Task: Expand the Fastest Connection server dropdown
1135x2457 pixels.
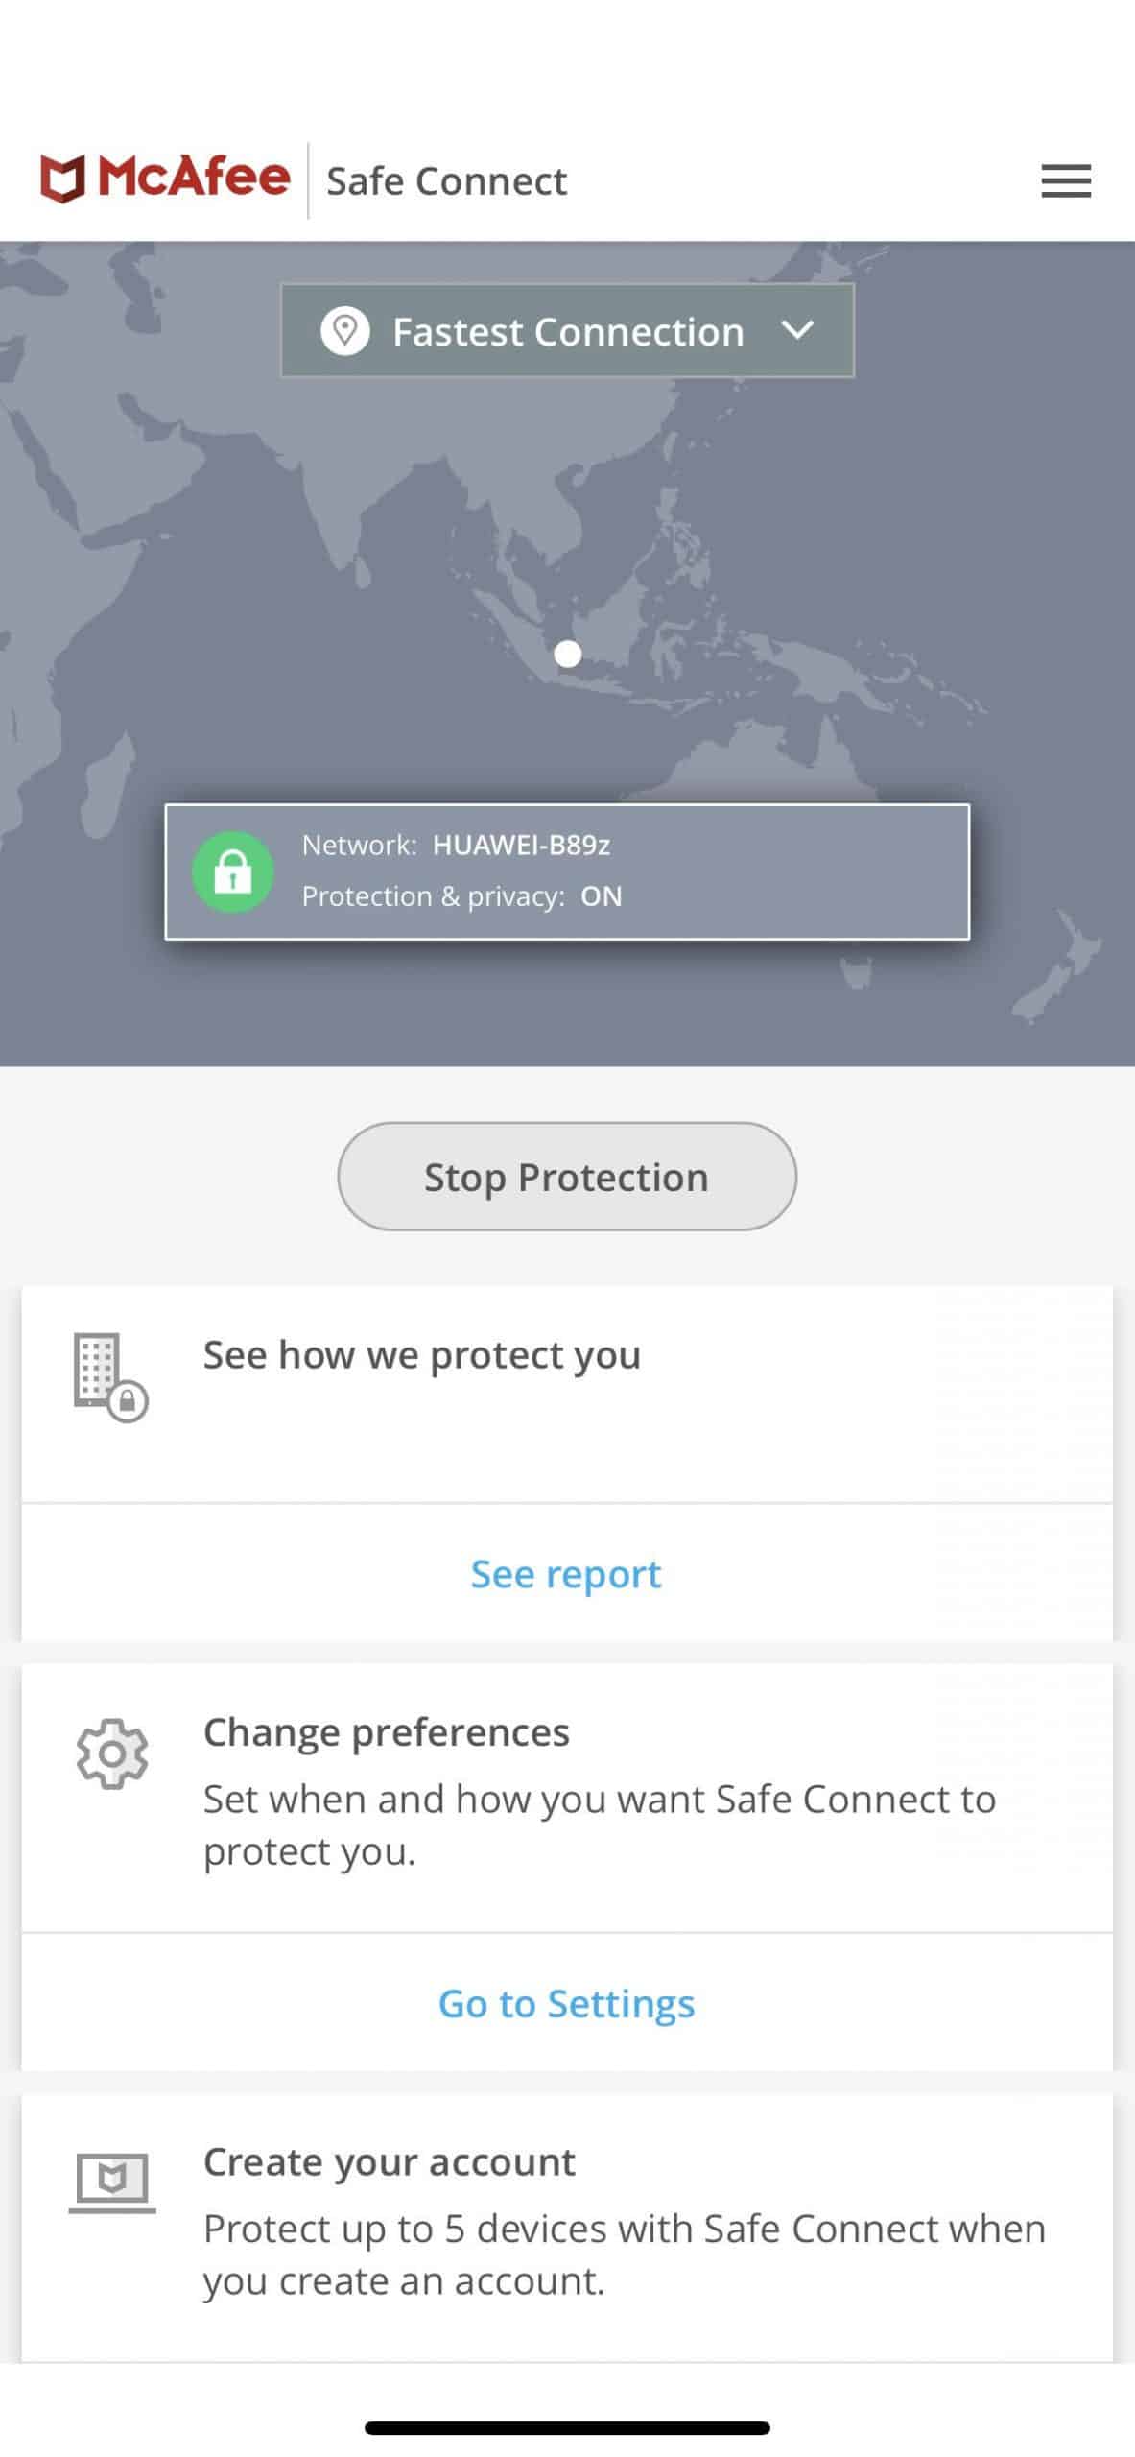Action: point(568,331)
